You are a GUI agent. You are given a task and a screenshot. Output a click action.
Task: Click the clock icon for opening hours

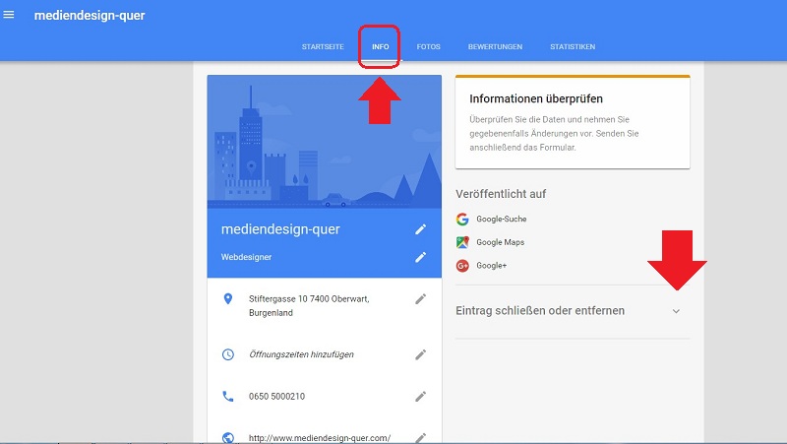[228, 354]
